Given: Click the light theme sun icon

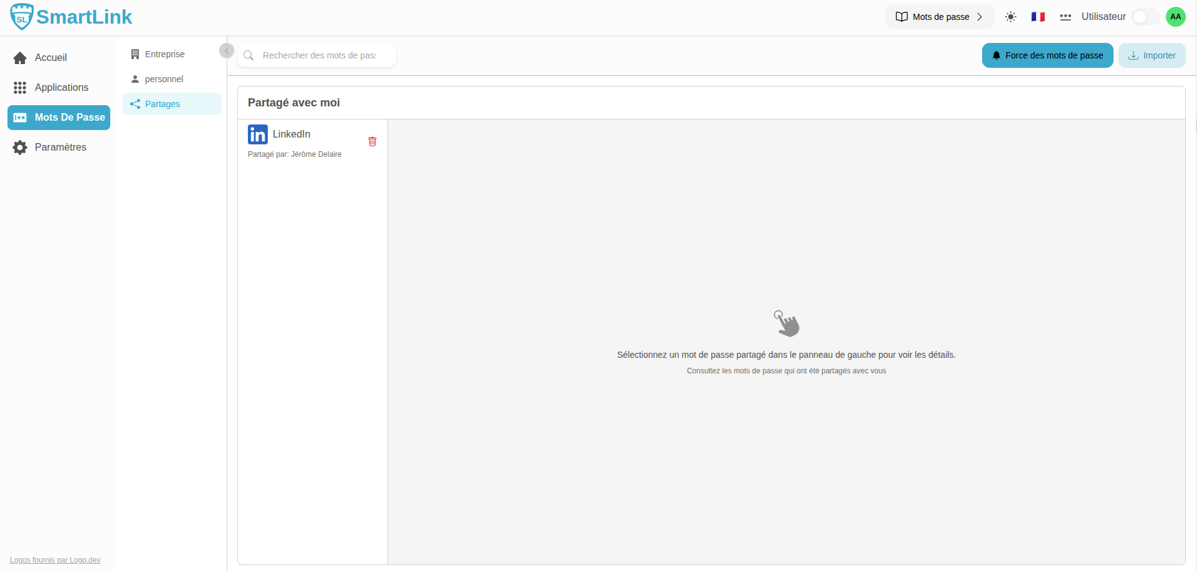Looking at the screenshot, I should click(1011, 17).
